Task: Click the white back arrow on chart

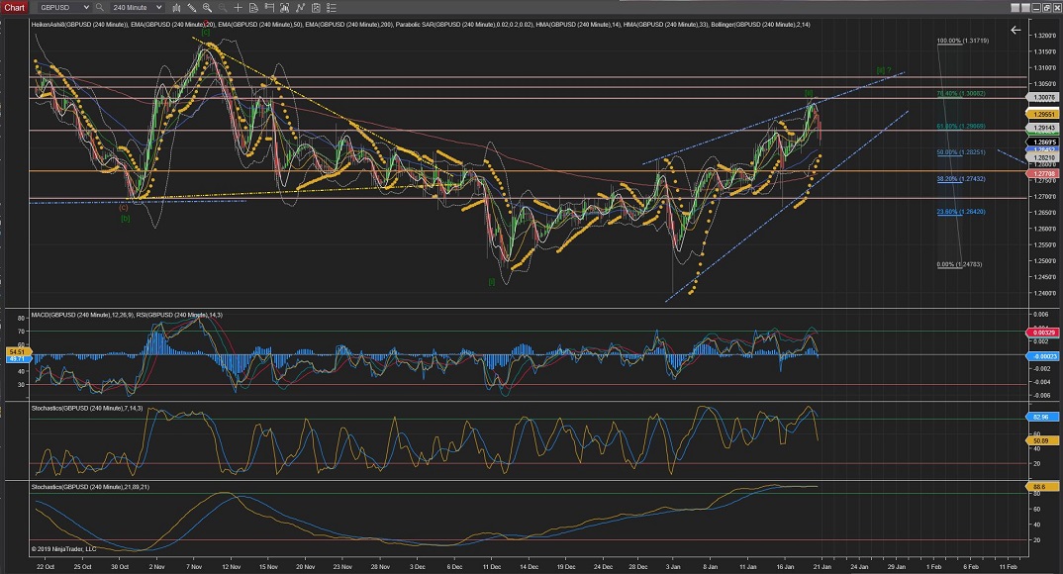Action: [1015, 31]
